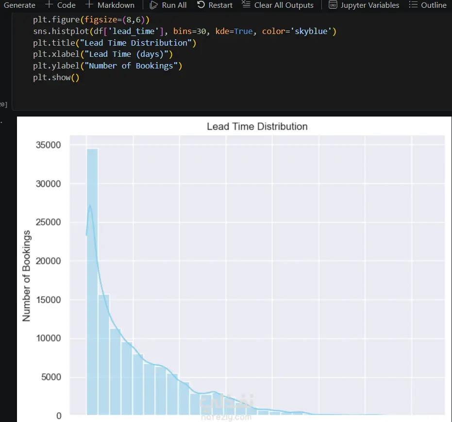Viewport: 452px width, 422px height.
Task: Click the Restart kernel icon
Action: click(201, 4)
